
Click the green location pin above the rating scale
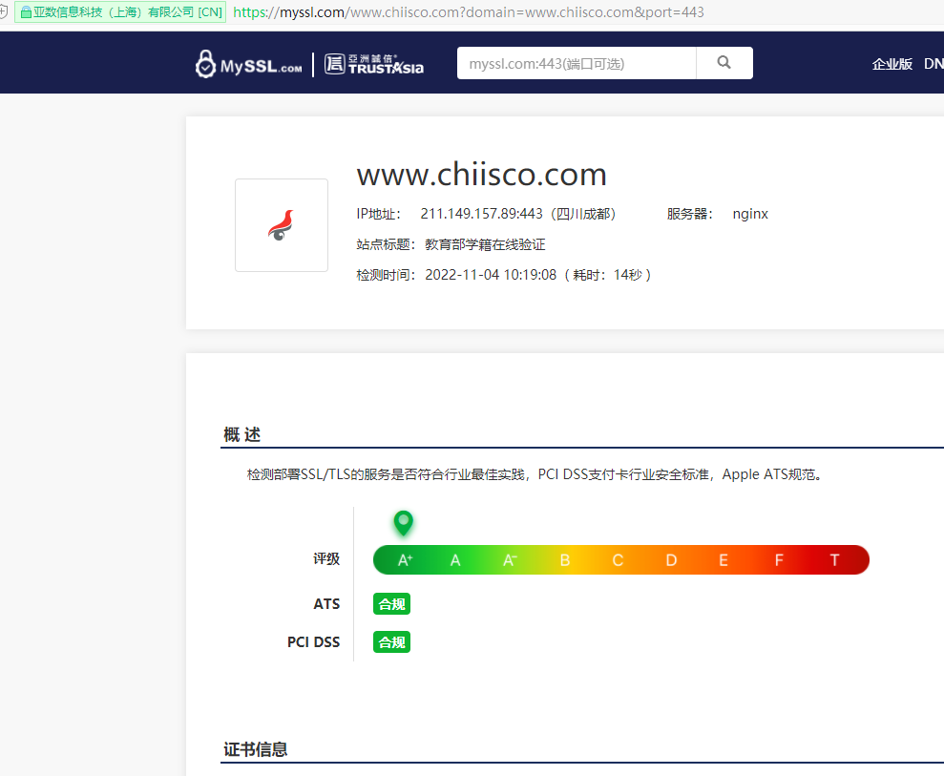click(402, 523)
